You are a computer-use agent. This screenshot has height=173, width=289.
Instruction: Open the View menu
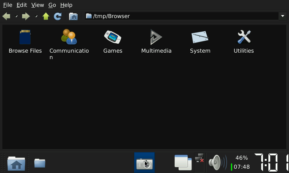pos(38,5)
